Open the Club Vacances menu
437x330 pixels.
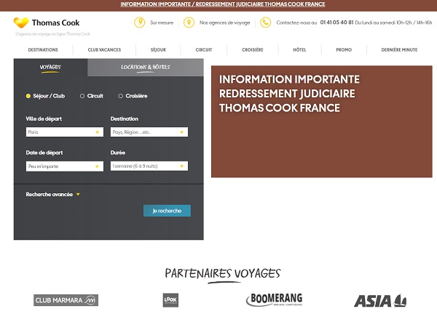[x=104, y=49]
